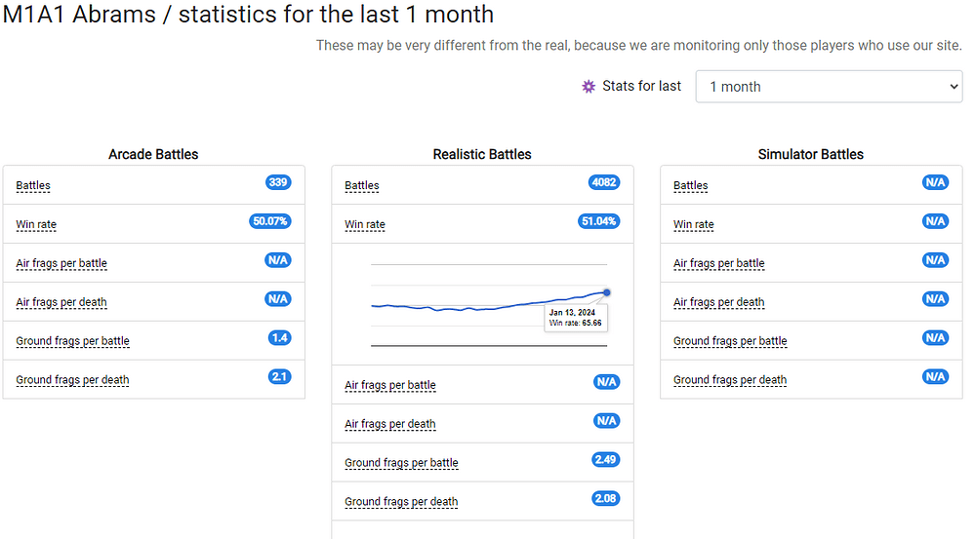
Task: Click Arcade "Ground frags per death" label
Action: tap(73, 380)
